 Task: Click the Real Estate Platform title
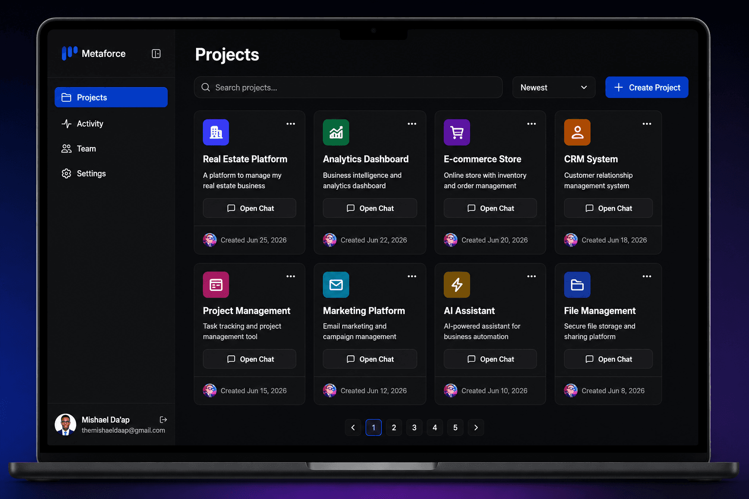(245, 159)
